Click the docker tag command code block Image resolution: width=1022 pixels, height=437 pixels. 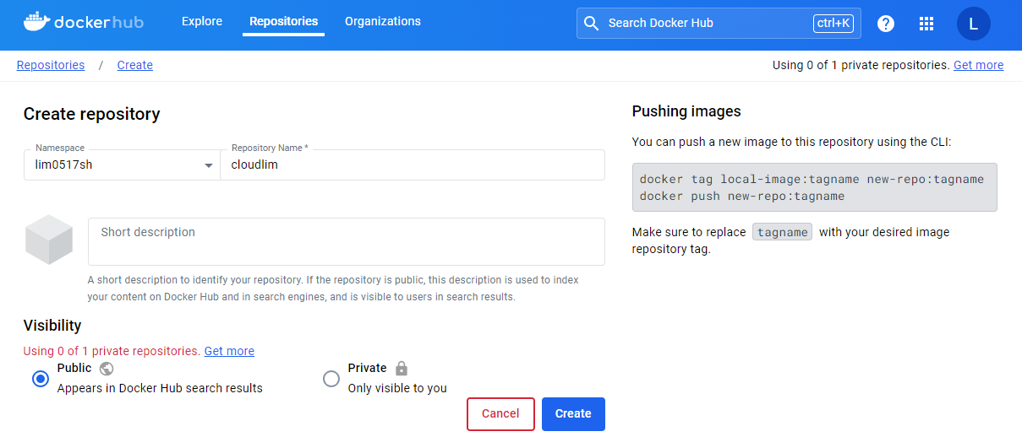pyautogui.click(x=815, y=187)
